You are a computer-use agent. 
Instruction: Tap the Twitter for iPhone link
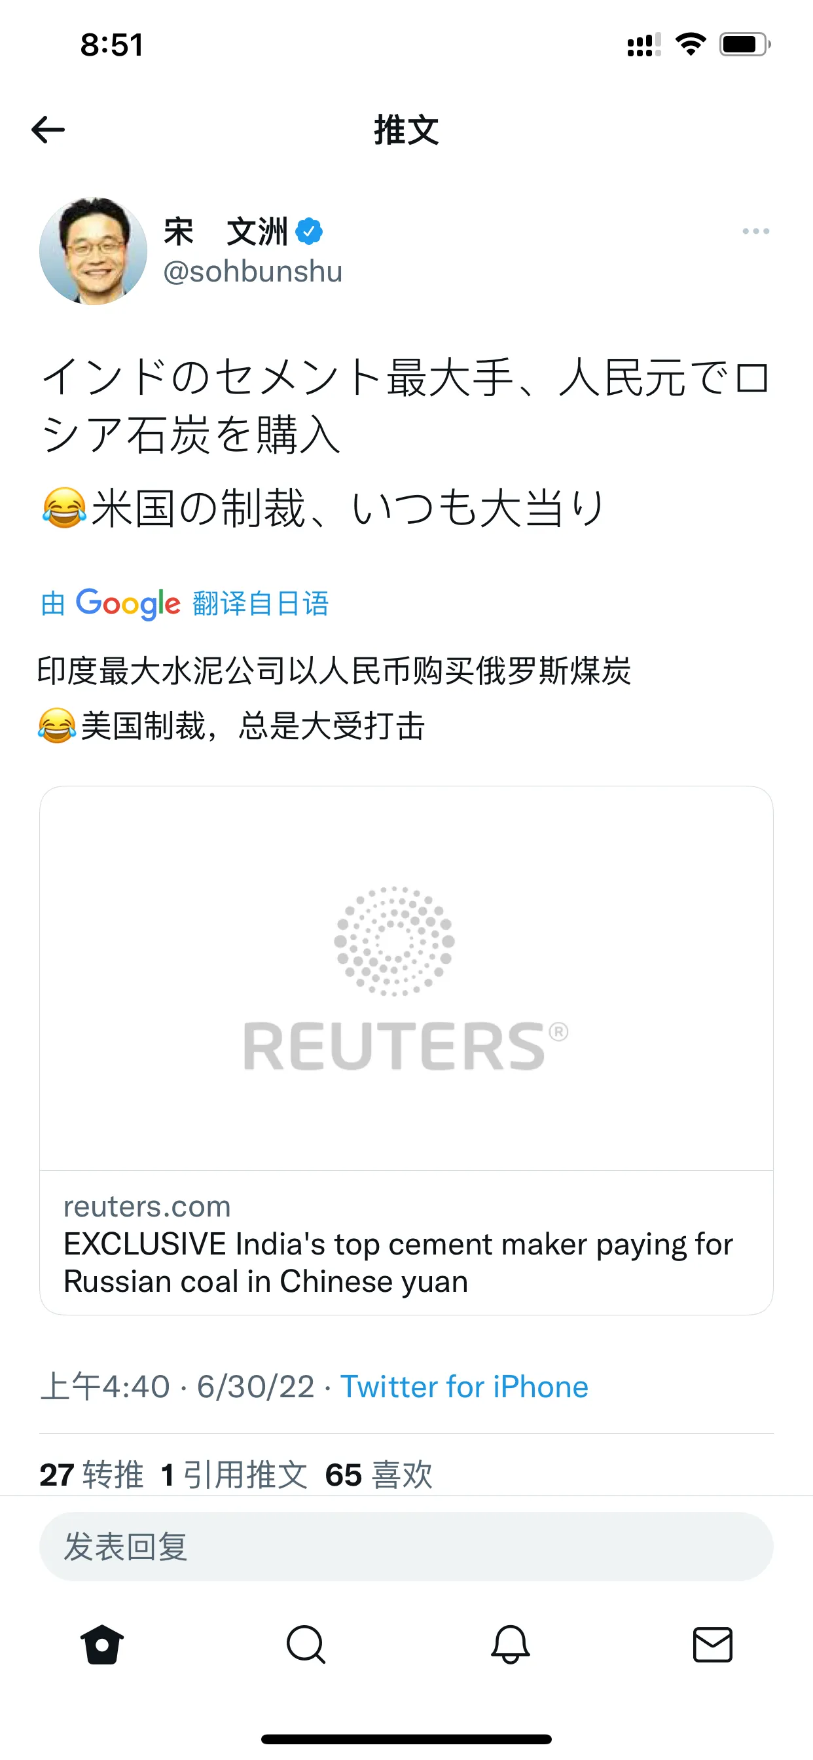click(465, 1387)
